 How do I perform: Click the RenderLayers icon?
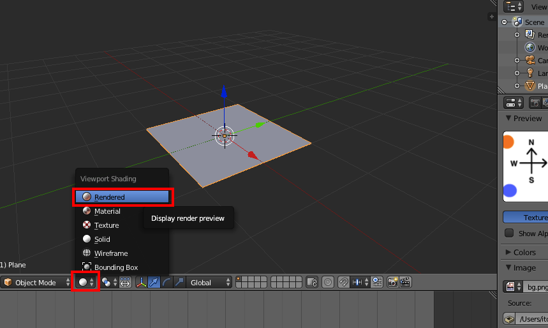(530, 34)
